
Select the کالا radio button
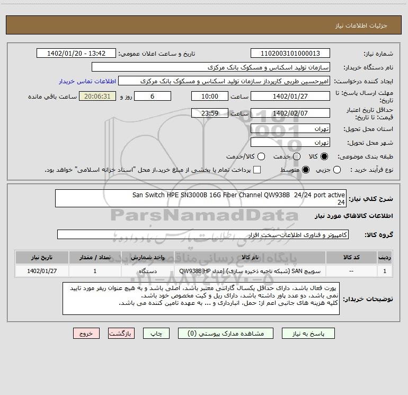(x=324, y=156)
